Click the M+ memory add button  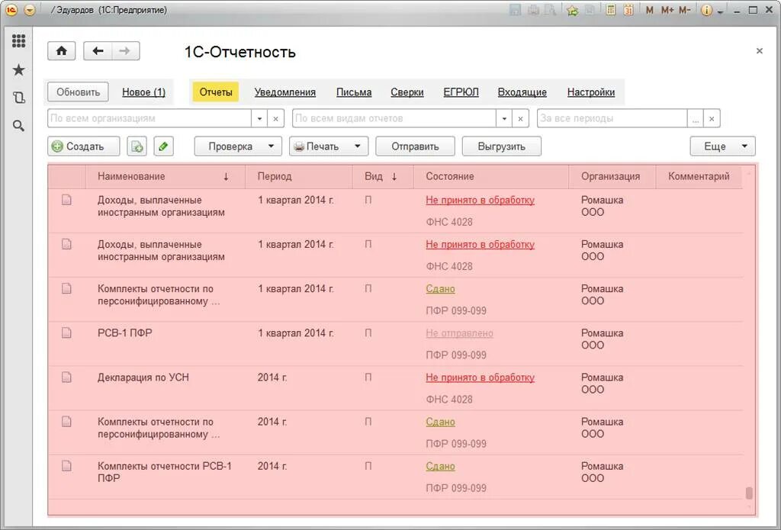[667, 10]
